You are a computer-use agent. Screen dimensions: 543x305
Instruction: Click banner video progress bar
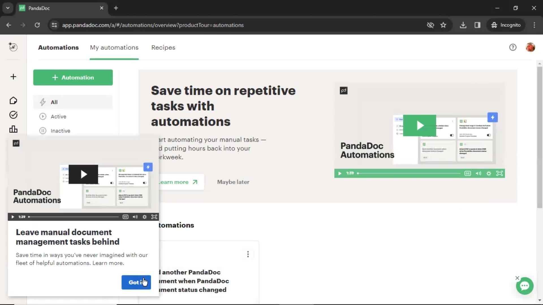409,173
